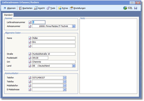Click the keyboard search icon in toolbar

tap(130, 8)
